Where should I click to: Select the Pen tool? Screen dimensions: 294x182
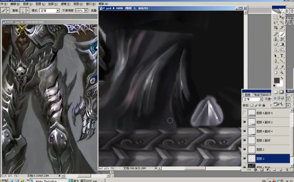tap(275, 61)
